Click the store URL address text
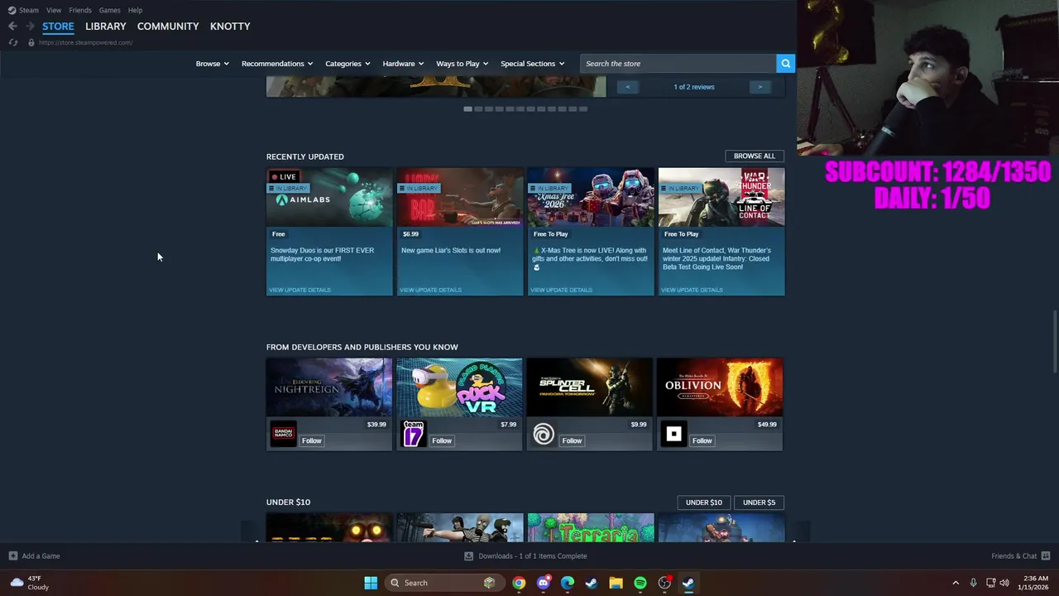The image size is (1059, 596). click(85, 42)
